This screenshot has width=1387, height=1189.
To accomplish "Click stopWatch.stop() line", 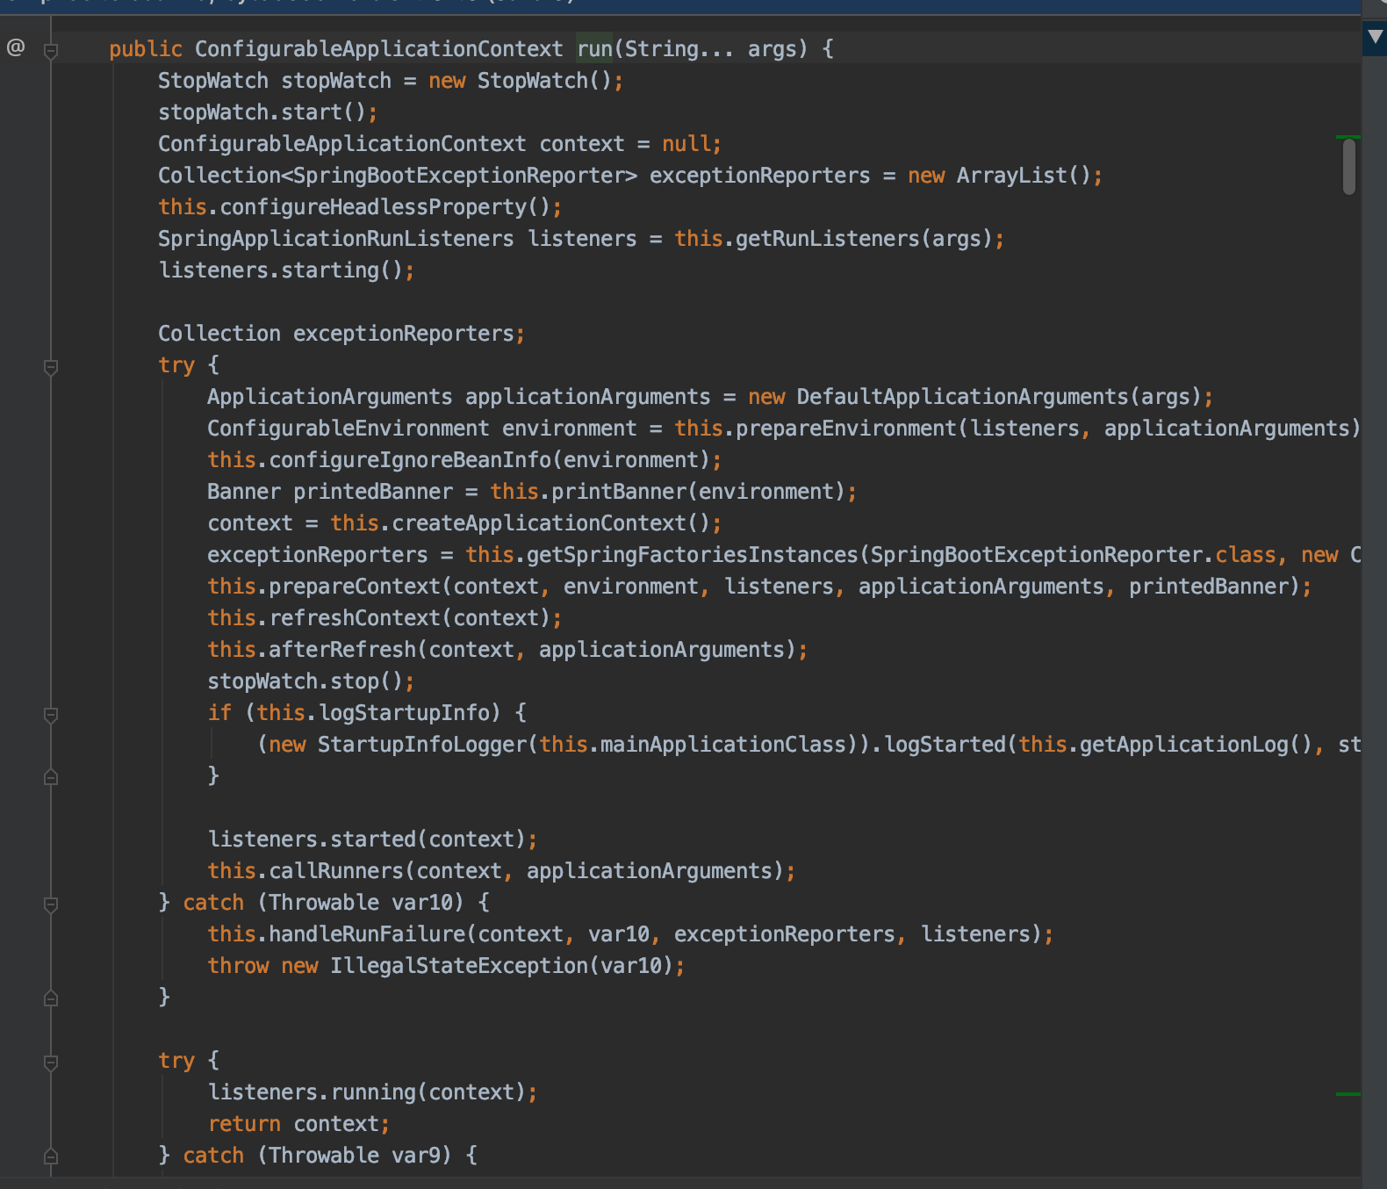I will coord(311,681).
